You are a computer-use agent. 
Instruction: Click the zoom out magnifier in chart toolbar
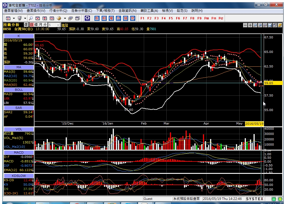click(255, 25)
